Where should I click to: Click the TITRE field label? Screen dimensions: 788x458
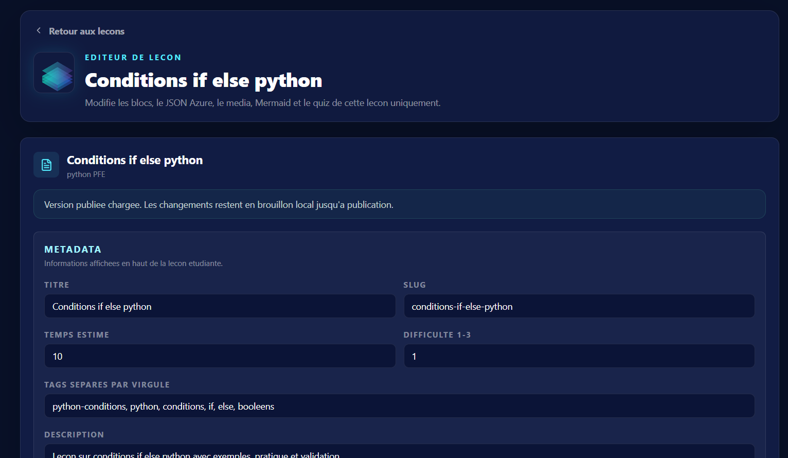[57, 285]
